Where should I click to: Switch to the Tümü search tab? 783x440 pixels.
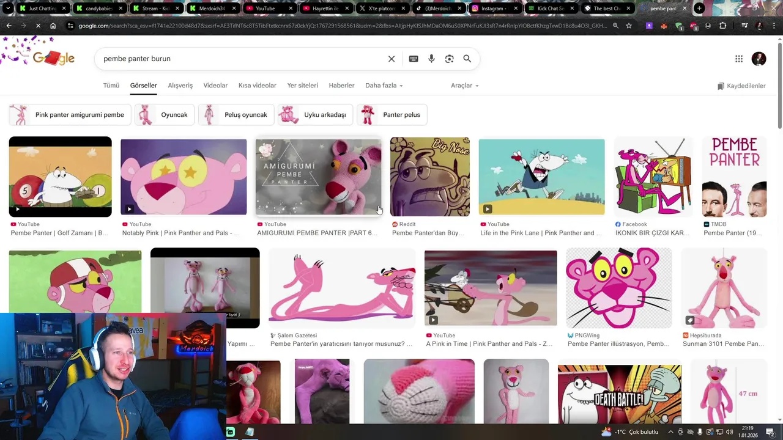111,86
